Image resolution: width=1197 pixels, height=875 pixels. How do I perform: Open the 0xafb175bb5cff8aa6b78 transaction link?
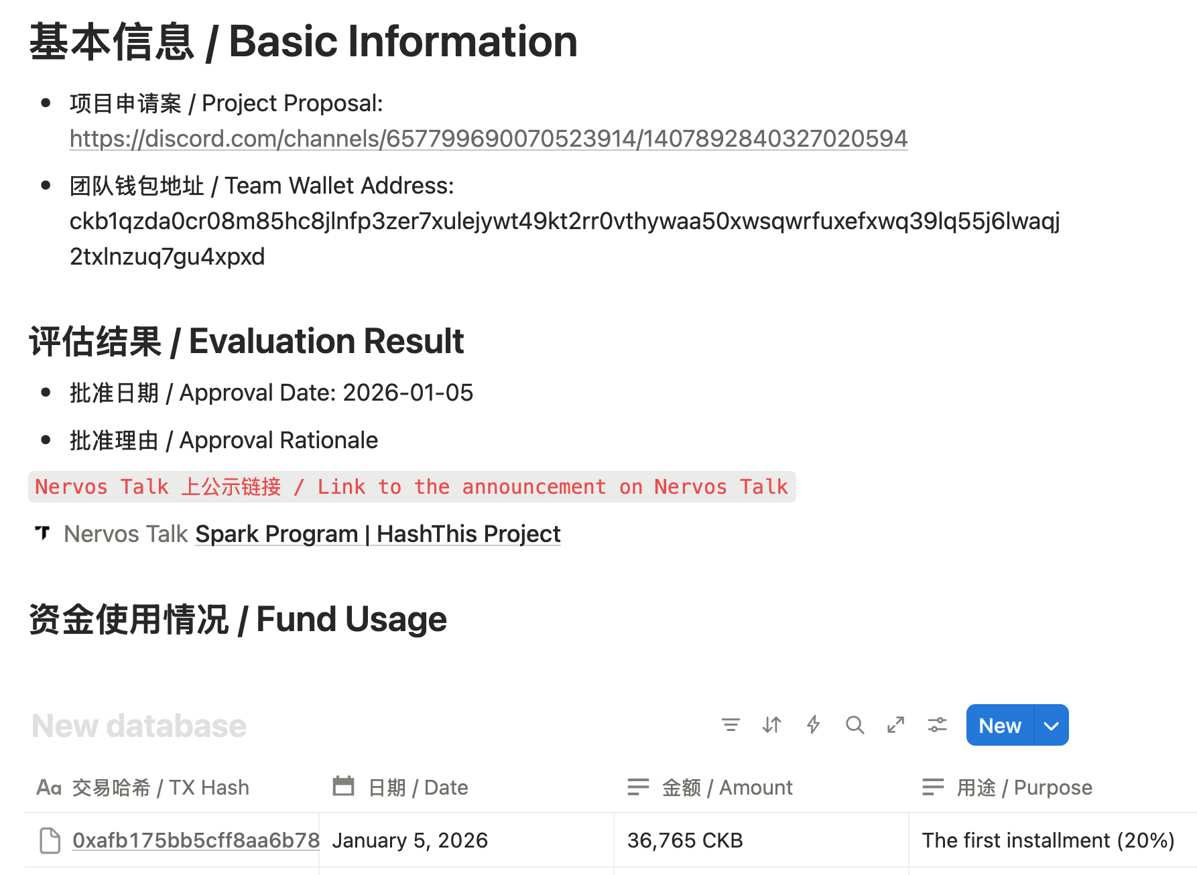point(196,841)
